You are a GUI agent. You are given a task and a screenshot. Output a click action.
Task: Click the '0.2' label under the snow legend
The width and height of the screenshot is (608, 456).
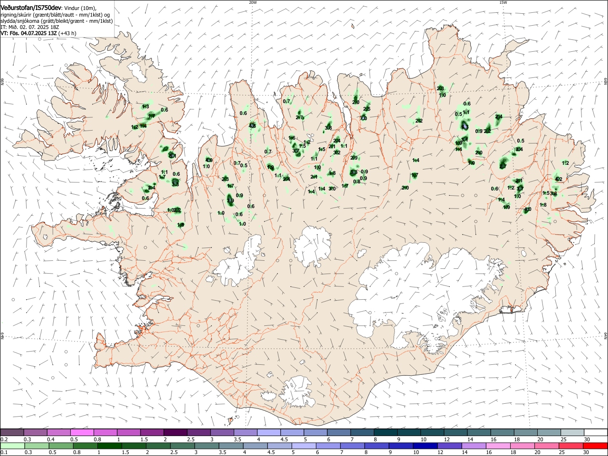4,439
